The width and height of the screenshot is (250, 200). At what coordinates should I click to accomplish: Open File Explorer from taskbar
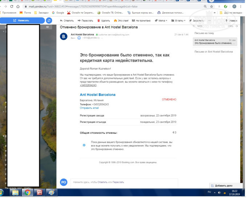pyautogui.click(x=16, y=192)
